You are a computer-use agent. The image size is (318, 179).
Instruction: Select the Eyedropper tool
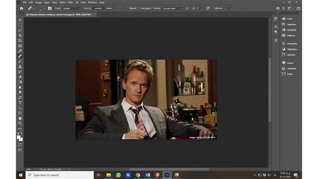click(20, 51)
